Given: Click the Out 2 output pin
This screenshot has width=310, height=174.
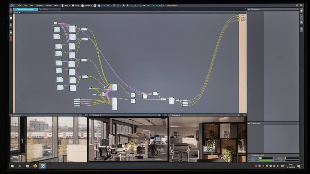Looking at the screenshot, I should 239,18.
